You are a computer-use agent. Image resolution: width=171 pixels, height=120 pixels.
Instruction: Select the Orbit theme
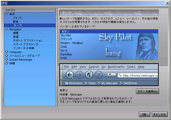(64, 47)
